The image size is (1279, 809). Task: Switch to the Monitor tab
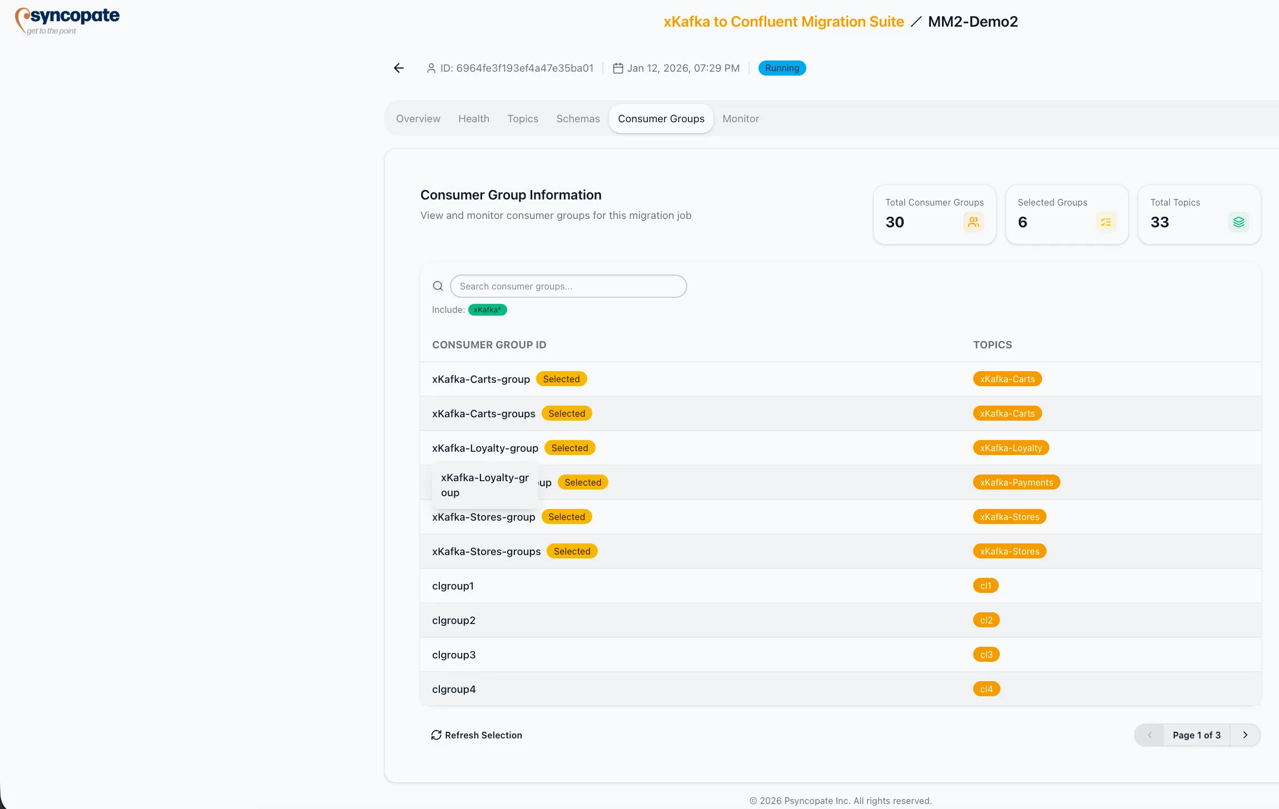740,118
